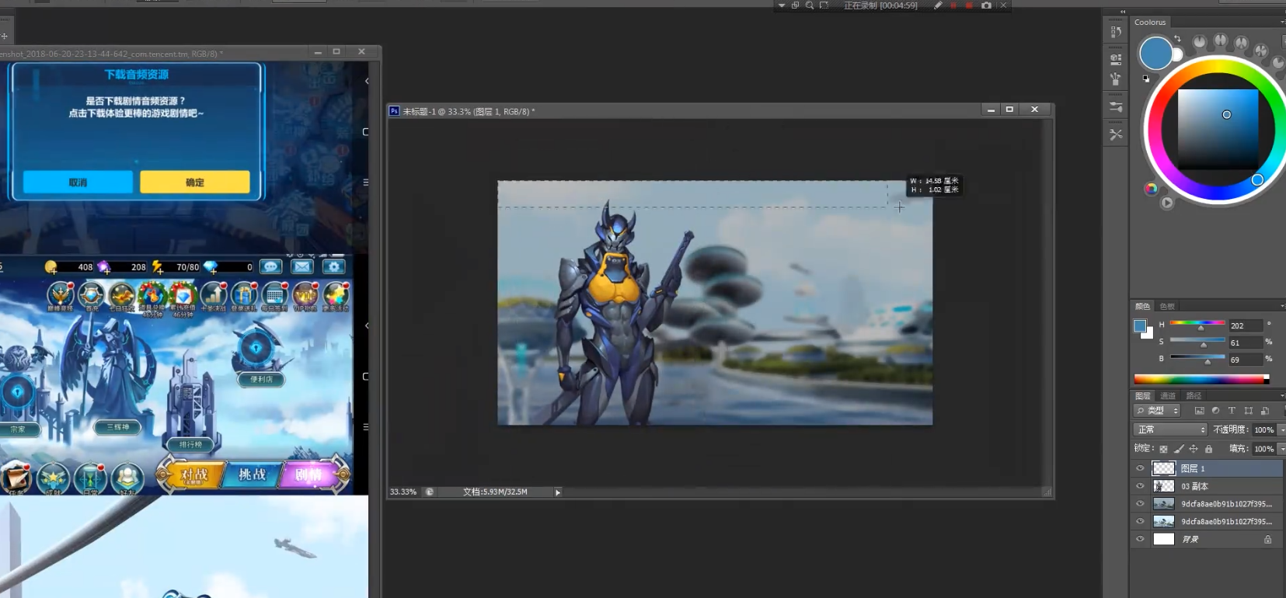Viewport: 1286px width, 598px height.
Task: Click the 每日签到 calendar icon in game screenshot
Action: pyautogui.click(x=274, y=296)
